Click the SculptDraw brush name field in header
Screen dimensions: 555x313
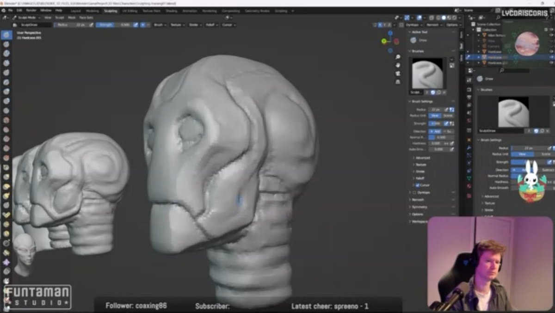coord(35,25)
